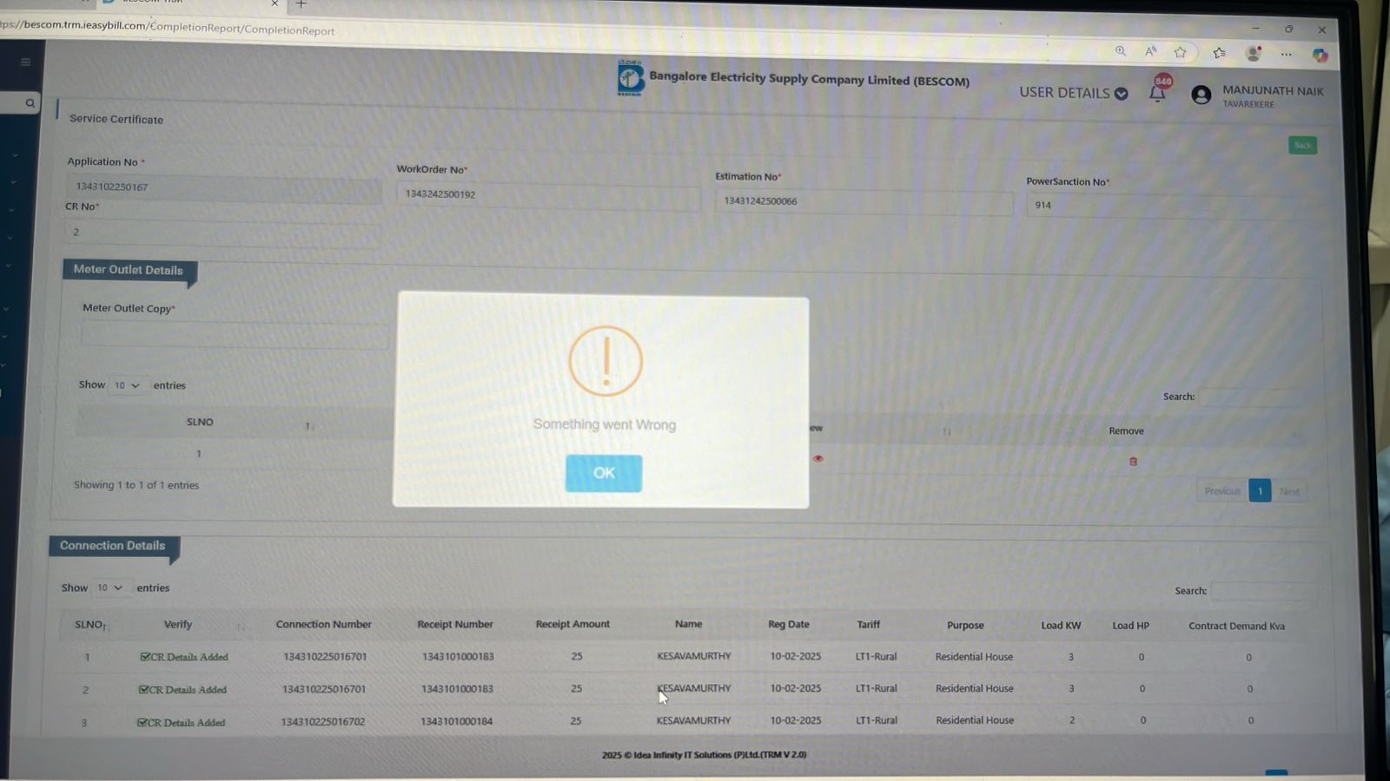Toggle CR Details Added checkbox in row 2

[x=143, y=690]
